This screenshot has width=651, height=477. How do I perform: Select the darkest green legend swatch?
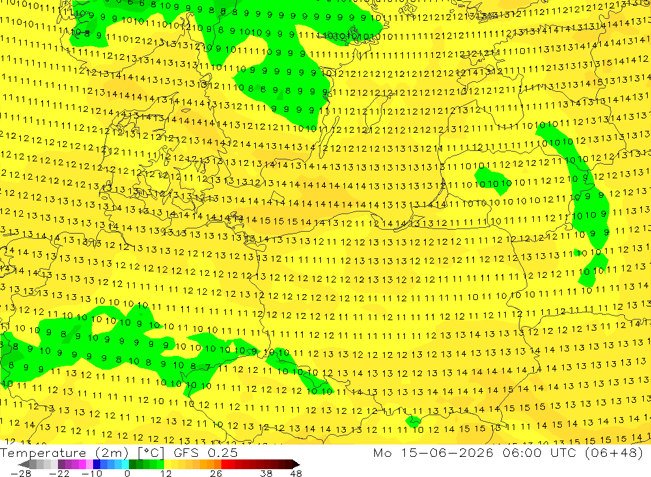click(x=132, y=464)
